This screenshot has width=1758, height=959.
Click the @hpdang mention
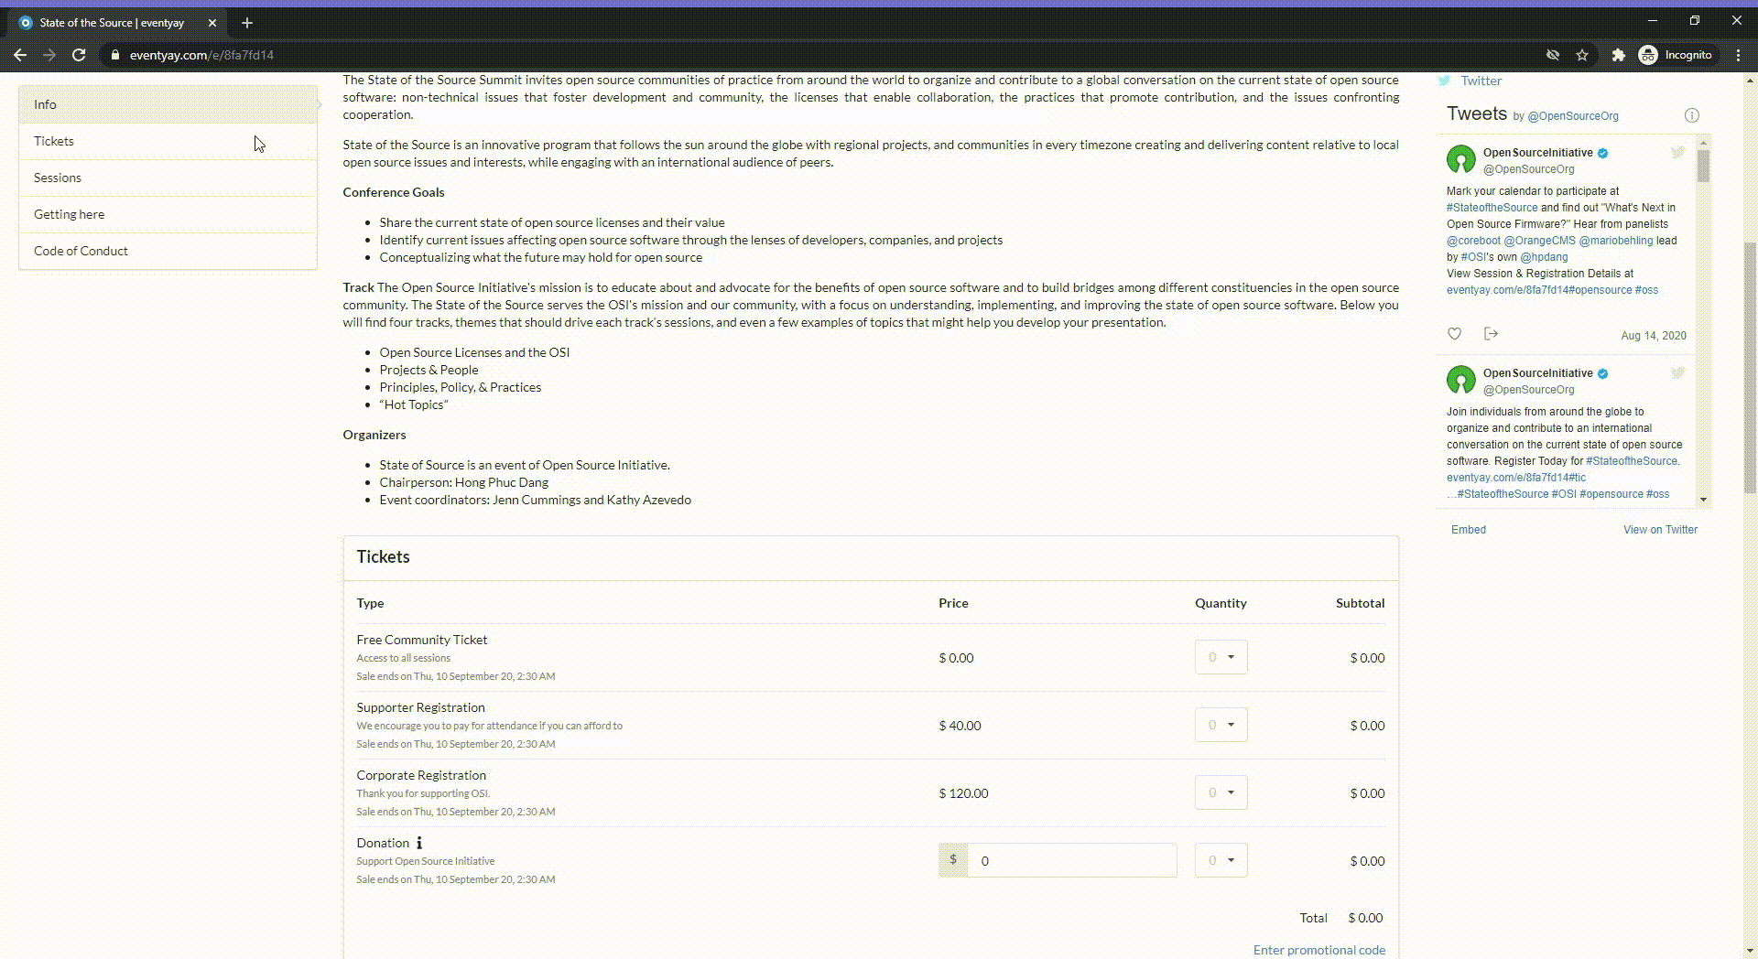(x=1544, y=257)
